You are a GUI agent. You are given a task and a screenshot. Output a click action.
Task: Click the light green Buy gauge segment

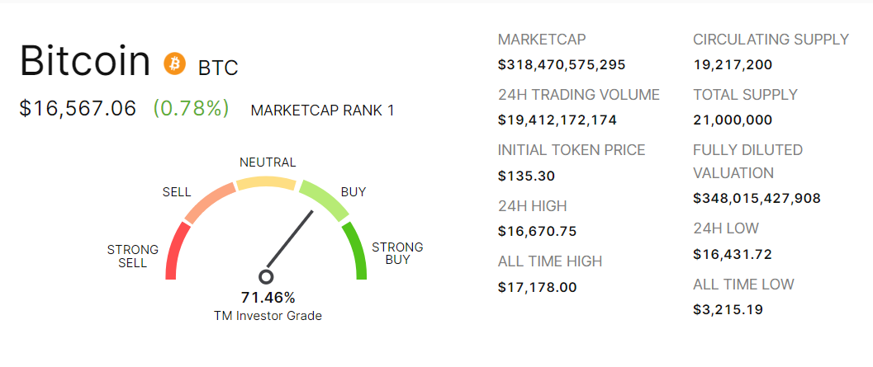323,200
